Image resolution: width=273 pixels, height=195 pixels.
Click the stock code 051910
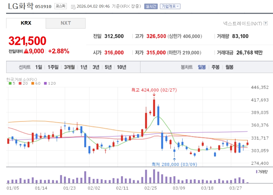pyautogui.click(x=43, y=7)
